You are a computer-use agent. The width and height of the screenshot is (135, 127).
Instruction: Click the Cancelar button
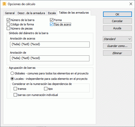click(x=117, y=21)
